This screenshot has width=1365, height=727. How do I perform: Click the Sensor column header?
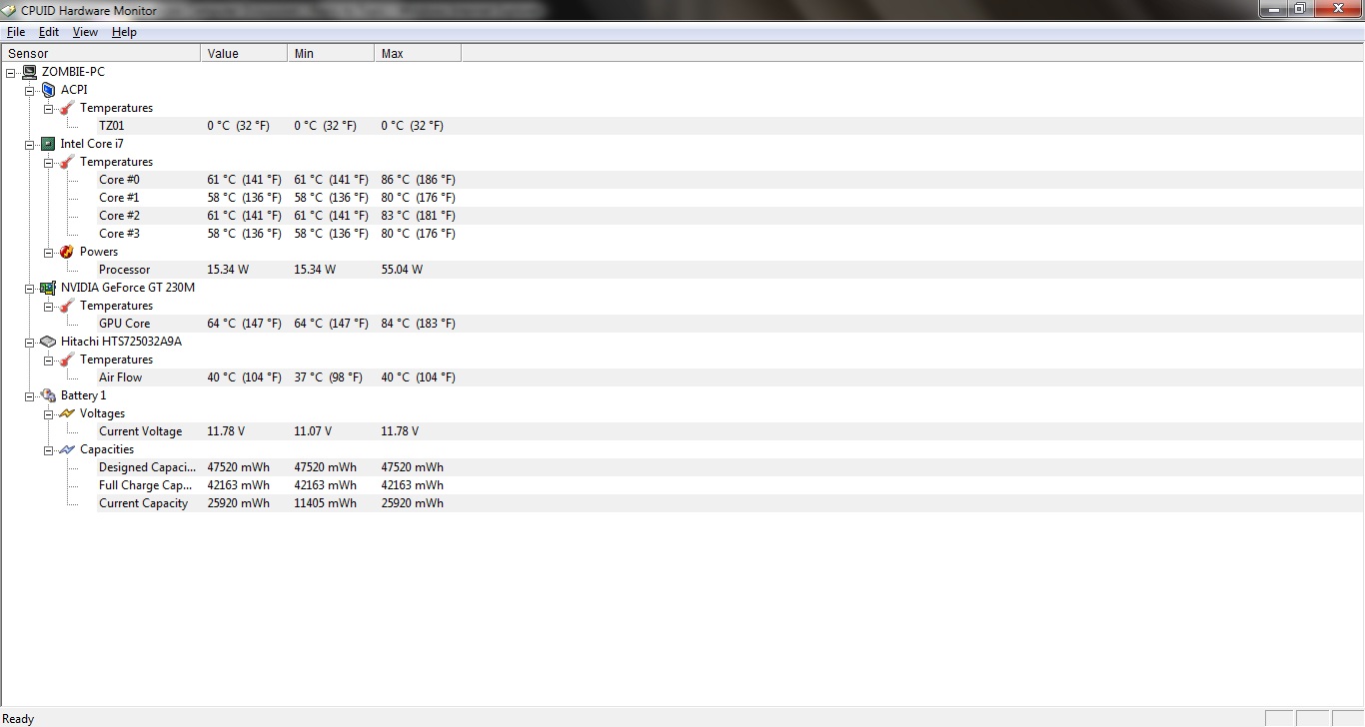(101, 54)
